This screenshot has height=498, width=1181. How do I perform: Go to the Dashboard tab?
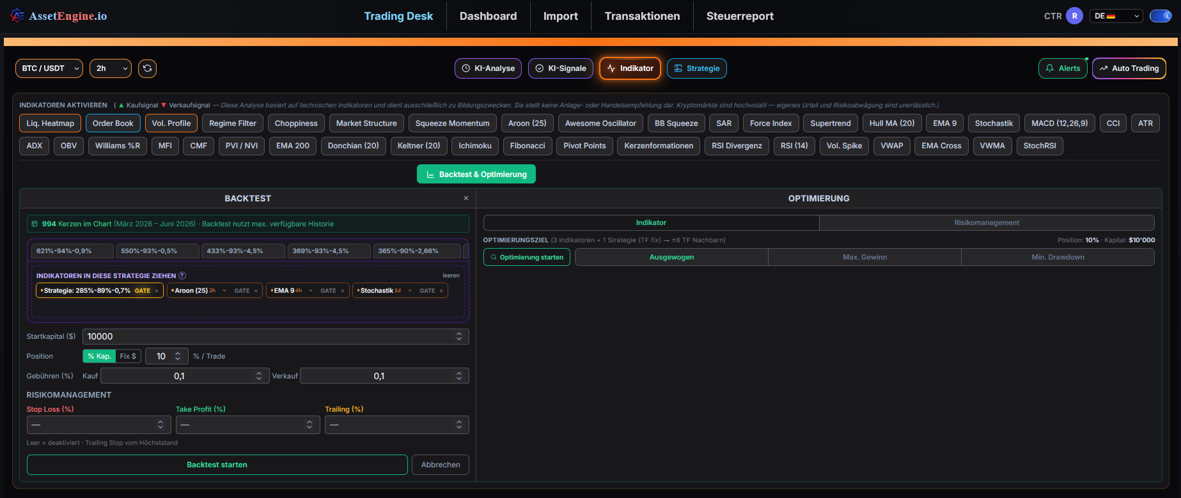click(x=488, y=16)
